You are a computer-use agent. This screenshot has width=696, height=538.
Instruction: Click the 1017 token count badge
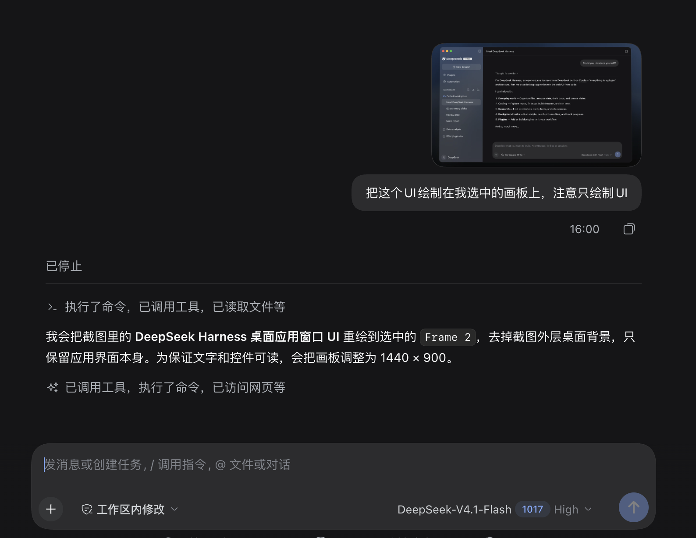(533, 509)
